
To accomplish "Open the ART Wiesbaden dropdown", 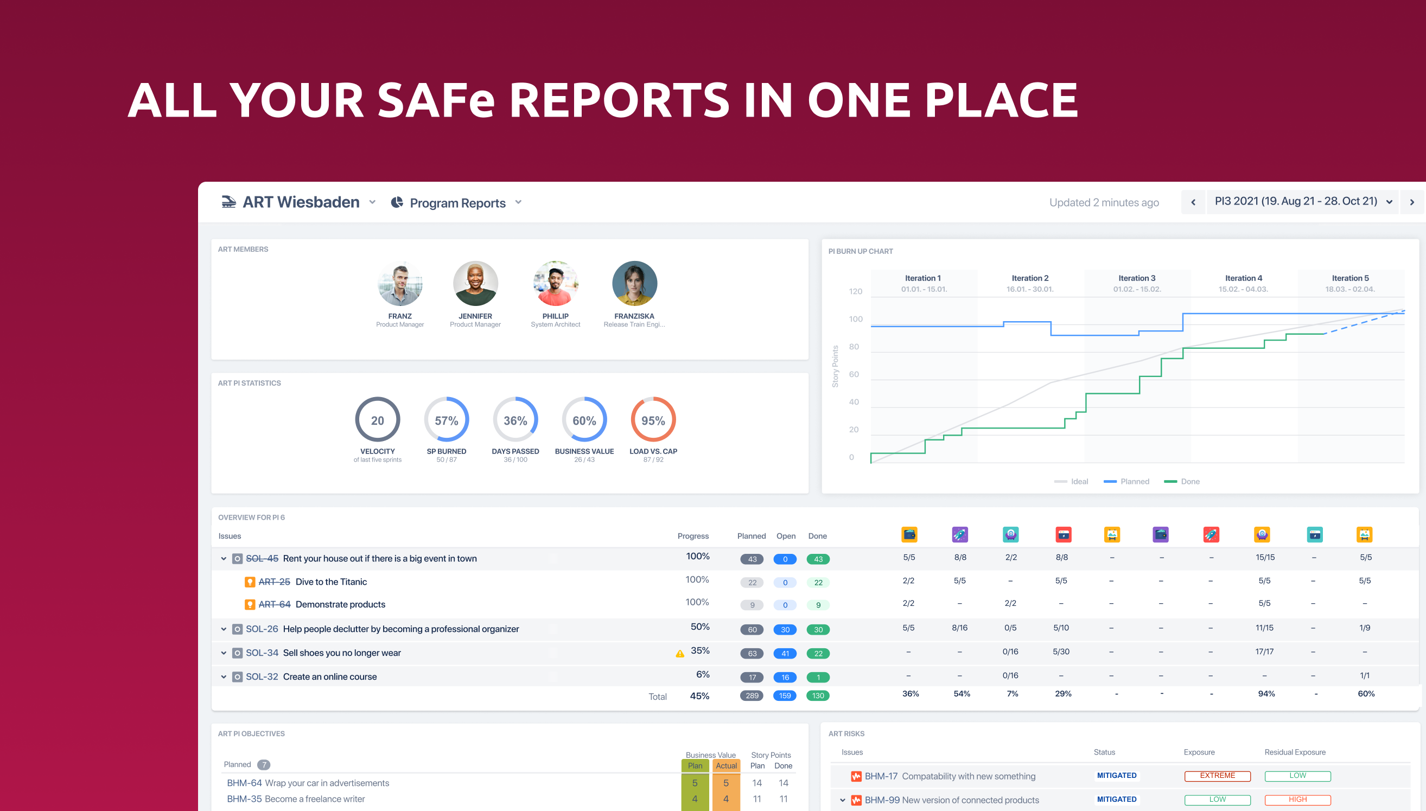I will [372, 202].
